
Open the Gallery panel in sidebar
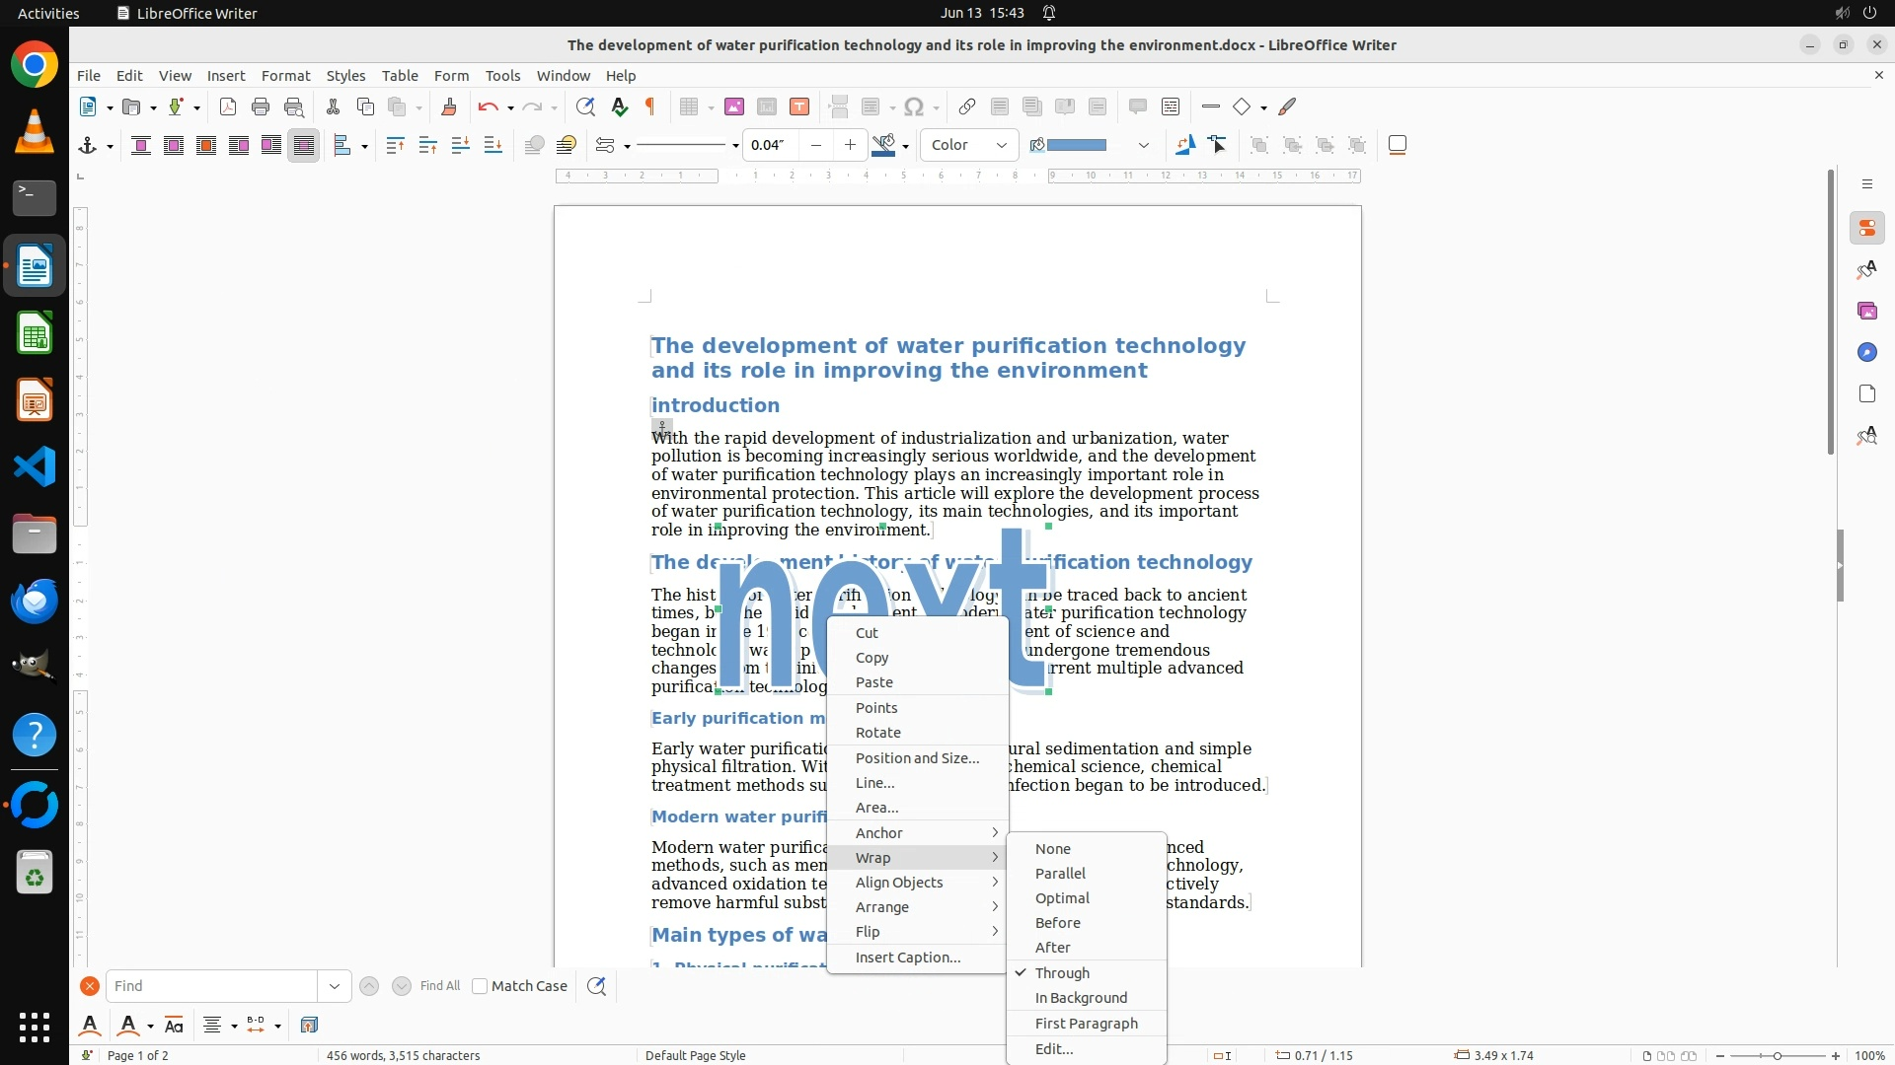(1866, 312)
